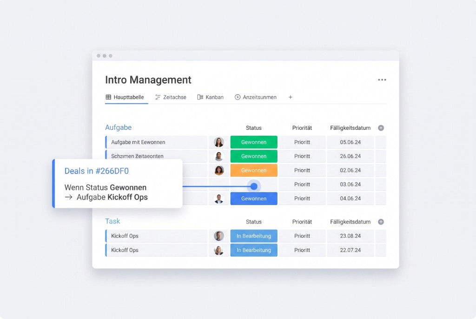Screen dimensions: 476x319
Task: Click the Aufgabe Kickoff Ops action text
Action: [x=112, y=197]
